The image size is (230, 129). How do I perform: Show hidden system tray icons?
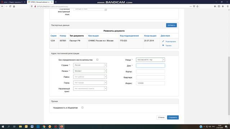204,126
